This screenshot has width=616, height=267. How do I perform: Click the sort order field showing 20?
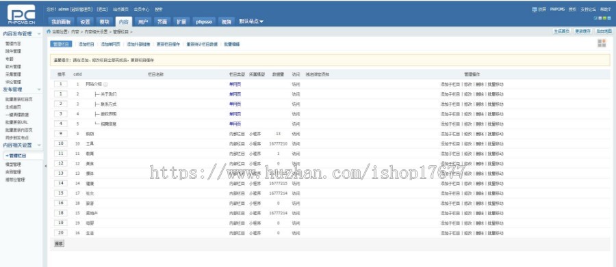pyautogui.click(x=60, y=232)
